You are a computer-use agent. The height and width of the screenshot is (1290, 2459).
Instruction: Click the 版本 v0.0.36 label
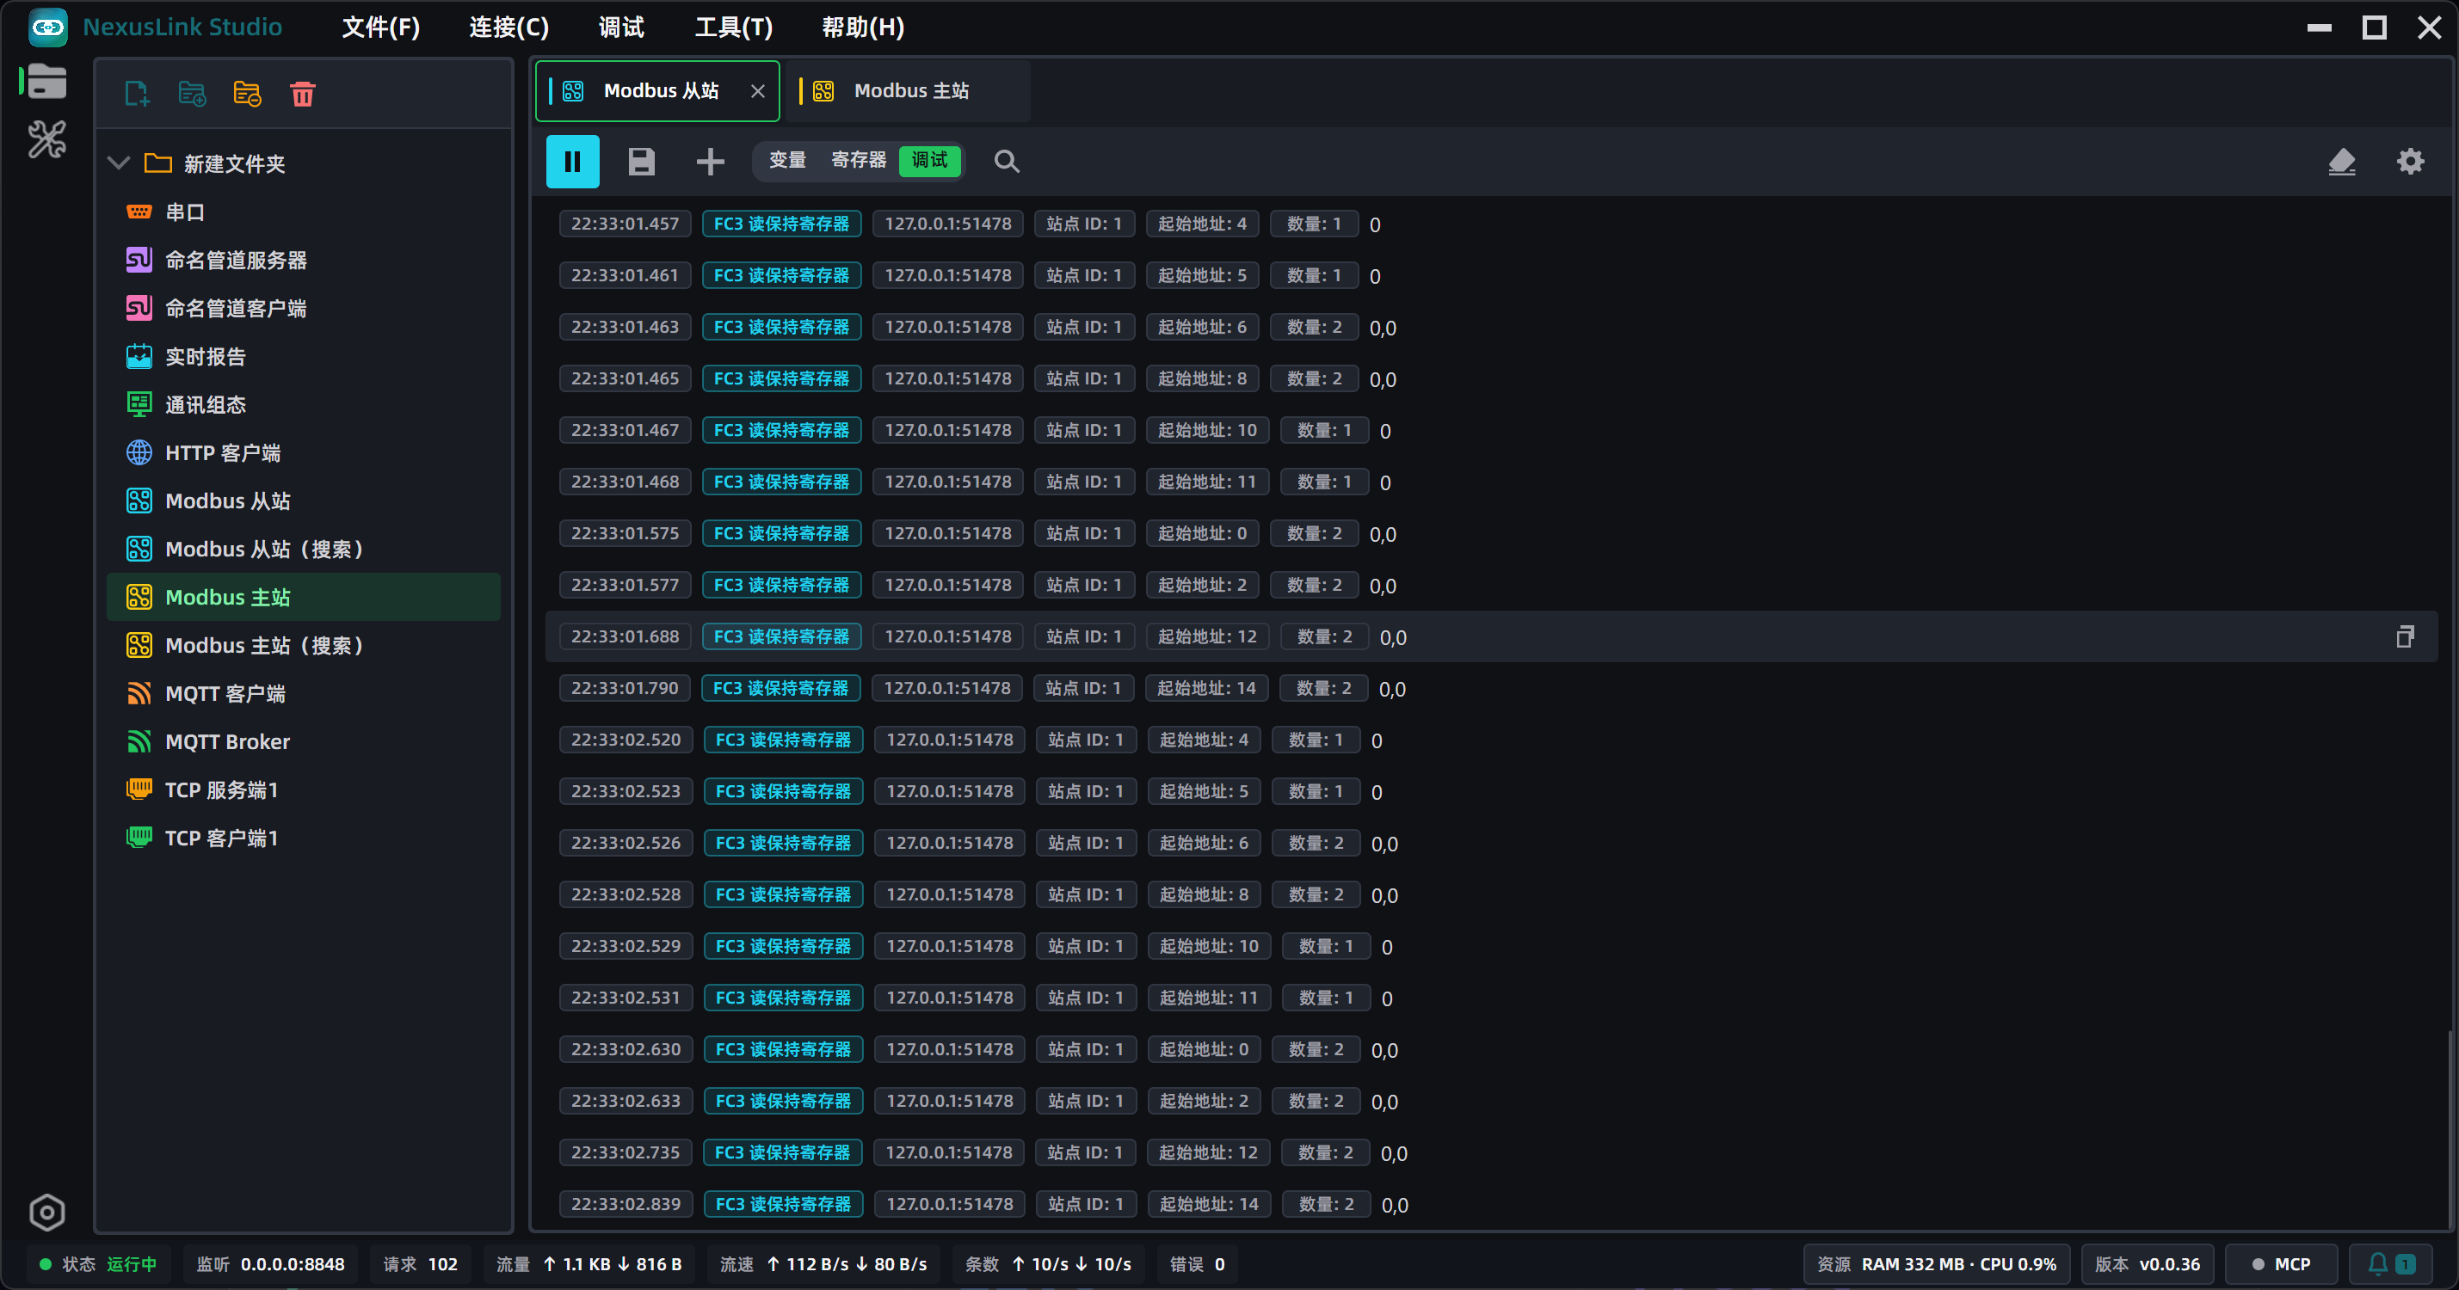tap(2147, 1263)
